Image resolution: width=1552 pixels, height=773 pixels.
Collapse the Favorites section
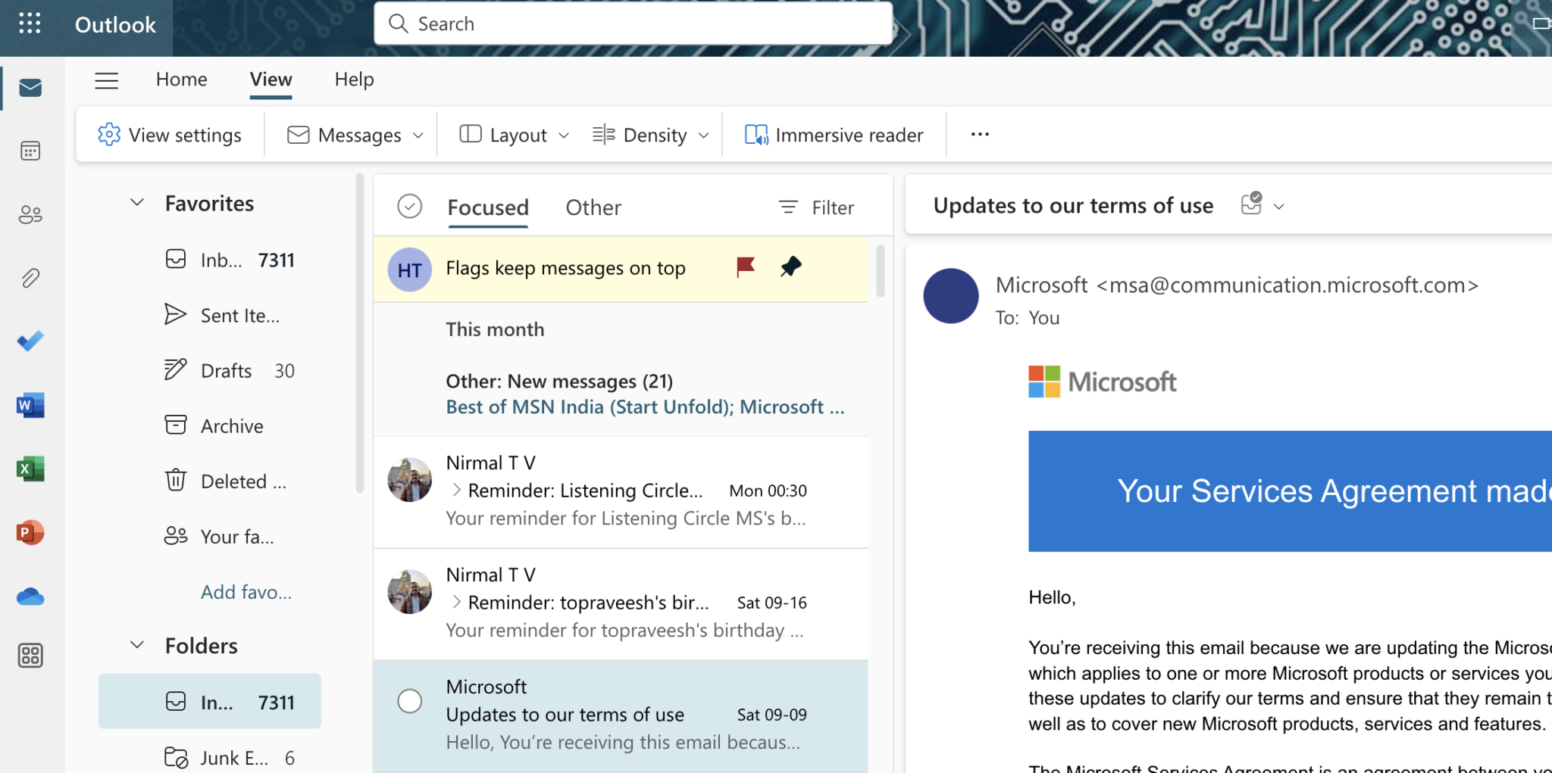137,203
